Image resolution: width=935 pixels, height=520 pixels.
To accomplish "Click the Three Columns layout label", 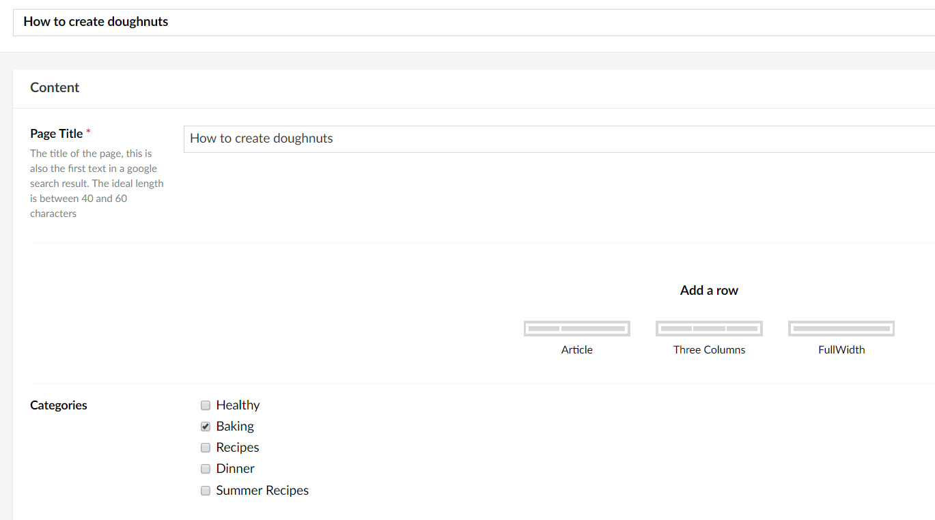I will (709, 349).
